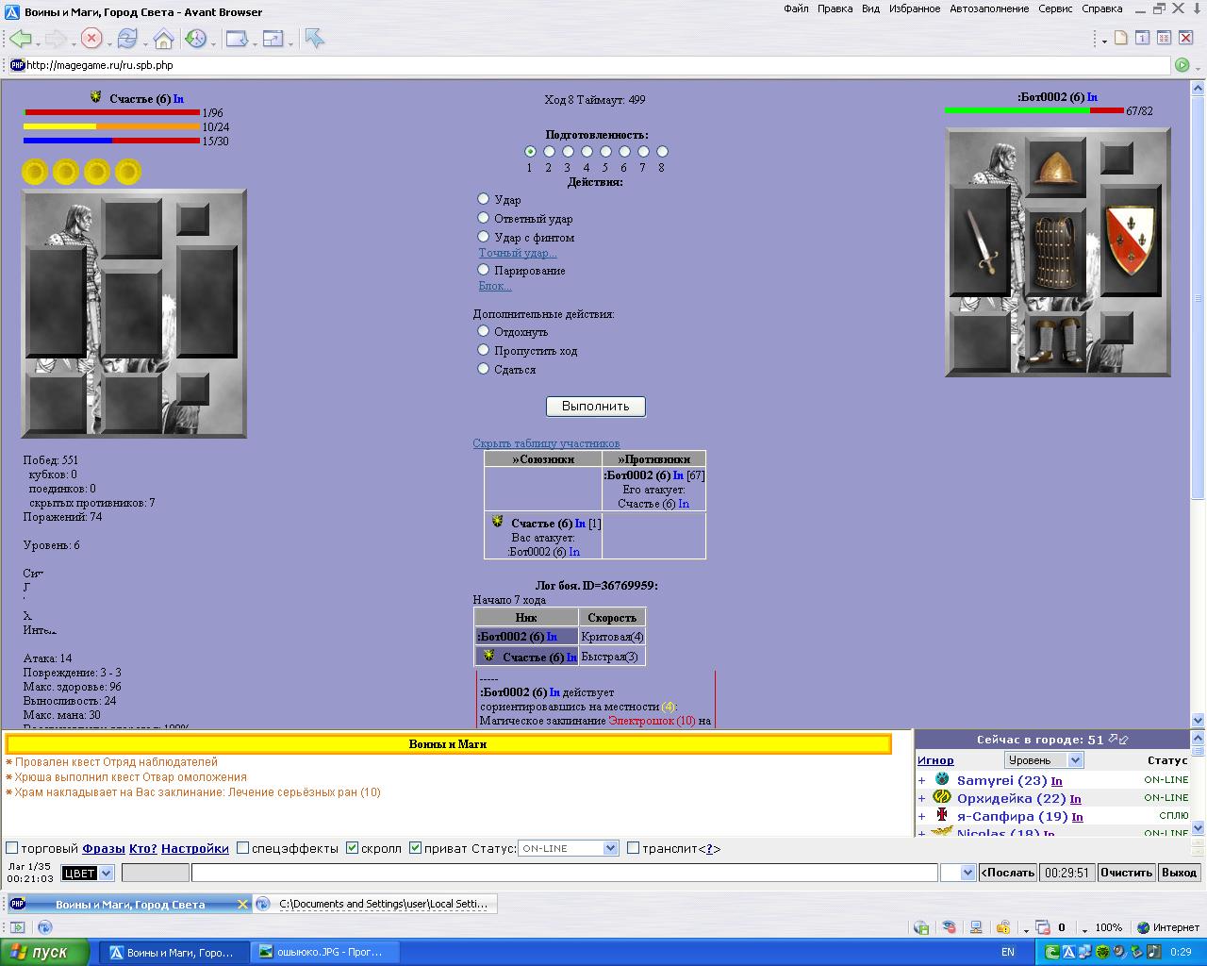
Task: Refresh the page using the reload icon
Action: point(127,39)
